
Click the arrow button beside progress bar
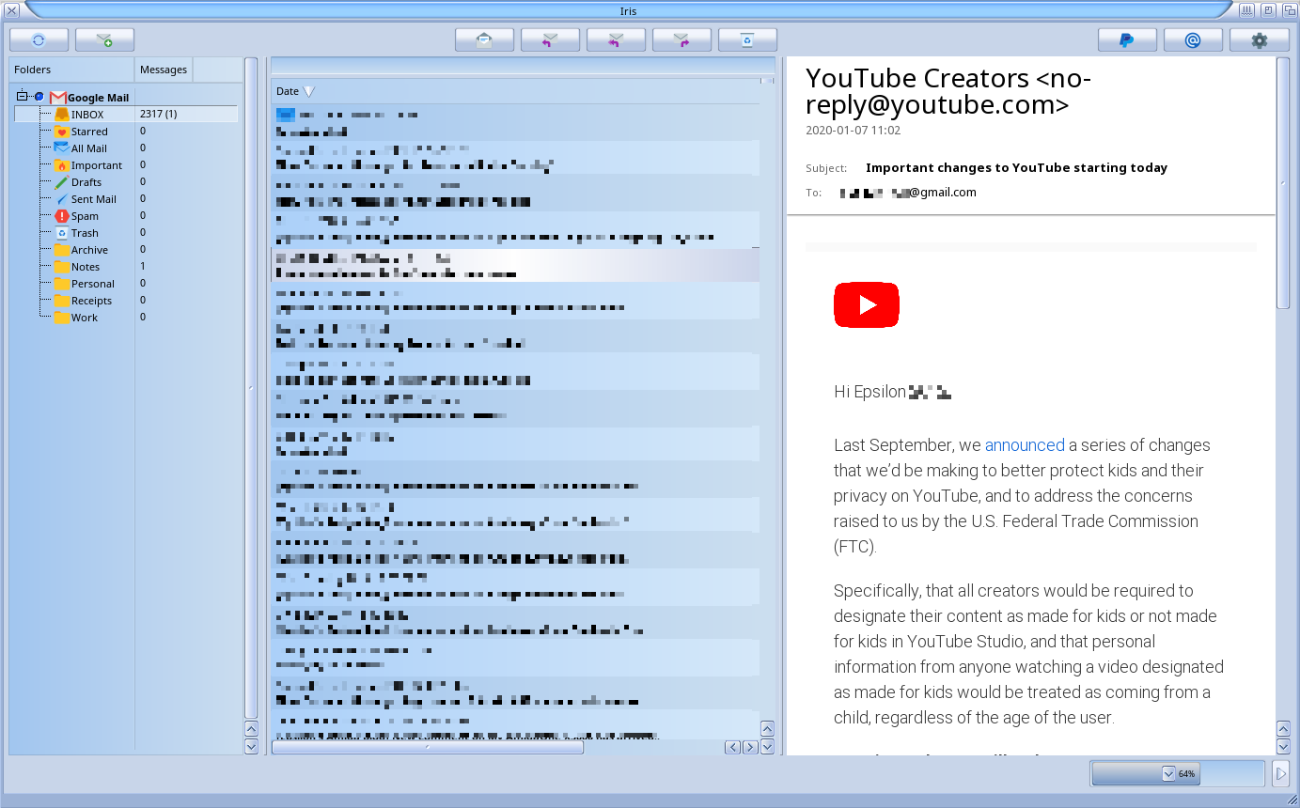[1280, 774]
